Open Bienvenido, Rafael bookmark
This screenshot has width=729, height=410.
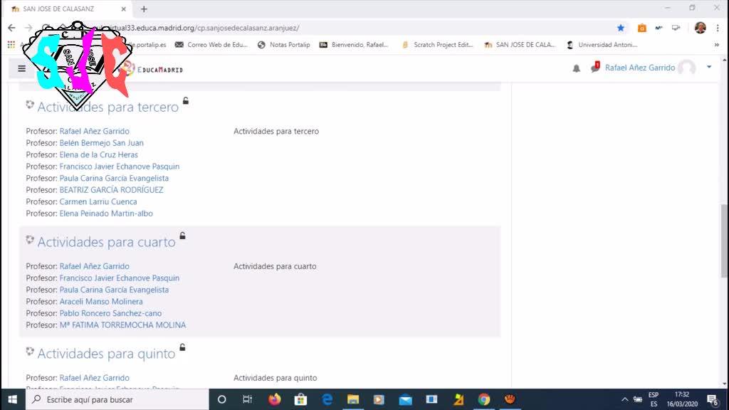pyautogui.click(x=354, y=45)
